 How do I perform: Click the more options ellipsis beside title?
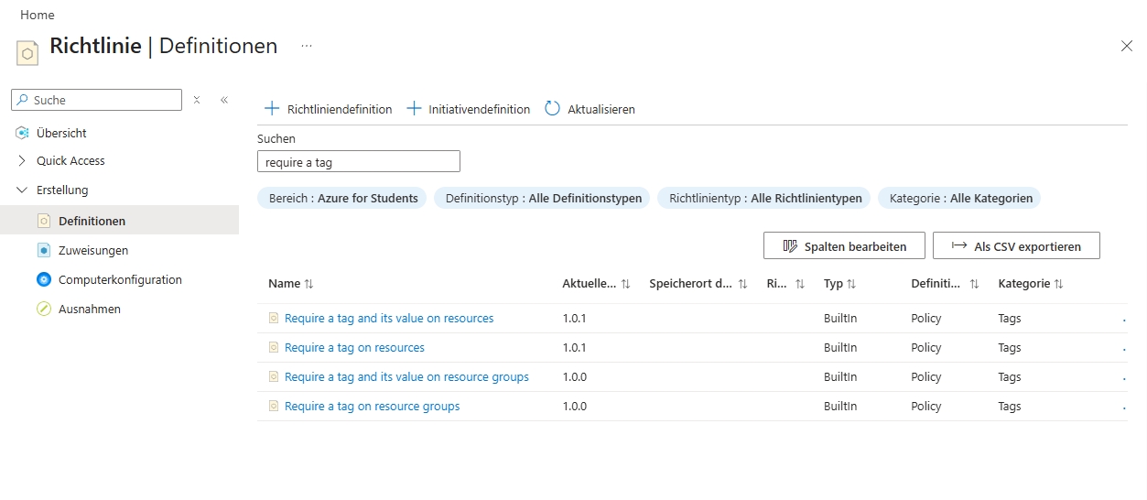coord(307,46)
